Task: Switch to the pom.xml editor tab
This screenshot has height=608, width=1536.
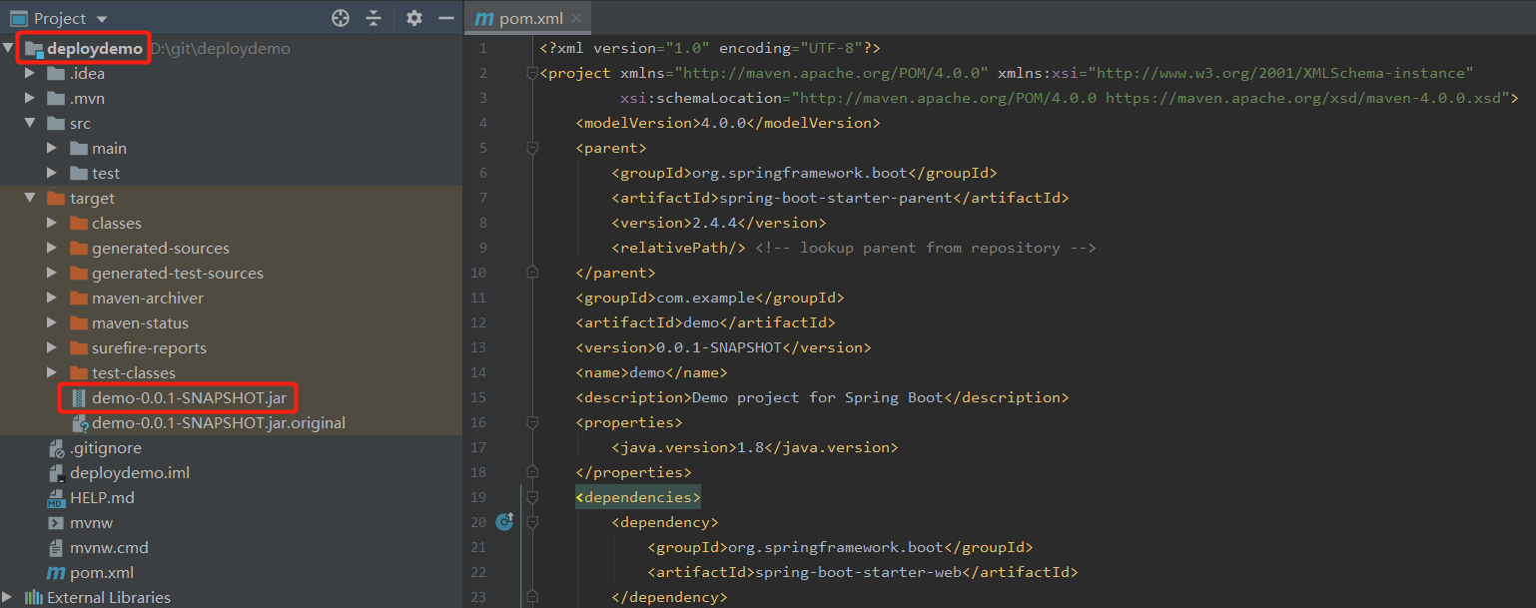Action: [531, 17]
